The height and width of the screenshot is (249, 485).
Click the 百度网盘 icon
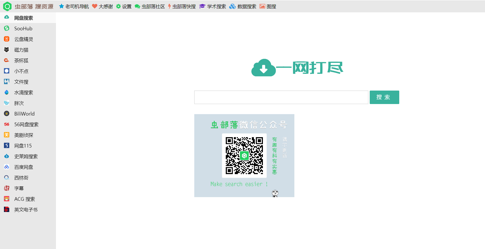point(7,167)
